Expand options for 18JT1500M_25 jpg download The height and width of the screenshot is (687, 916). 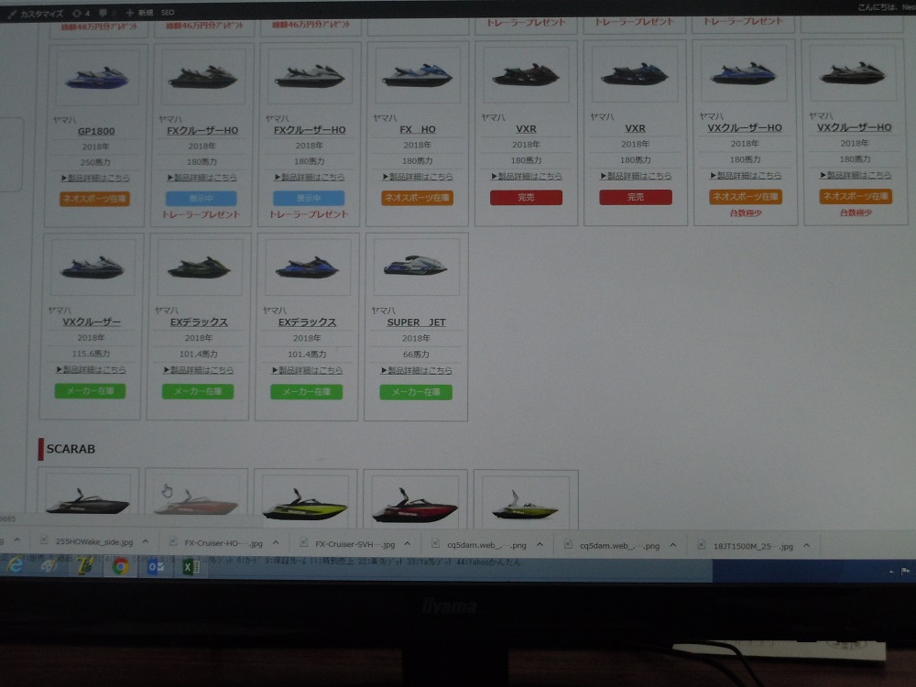(807, 546)
